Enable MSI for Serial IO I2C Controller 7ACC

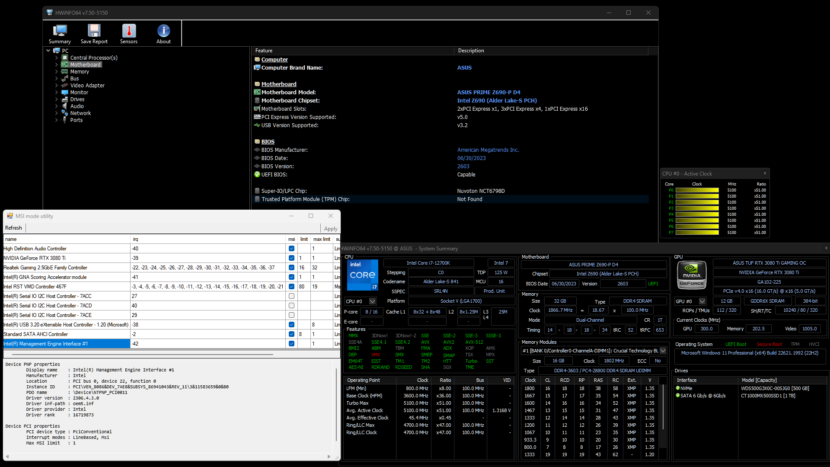point(292,296)
